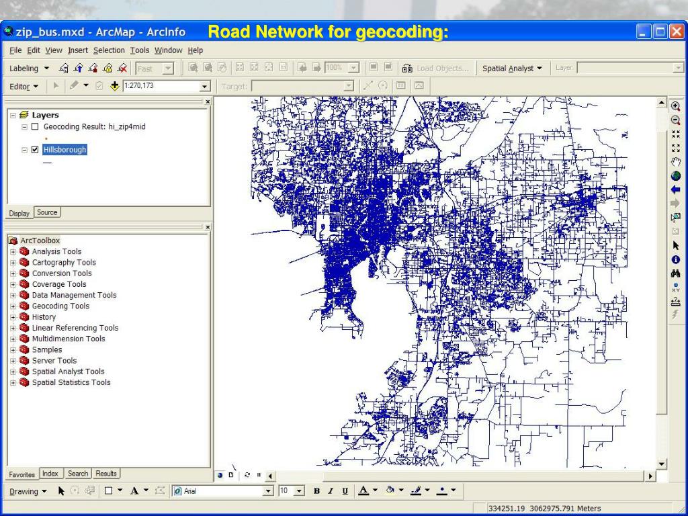Open the Drawing dropdown menu
Viewport: 688px width, 516px height.
click(x=28, y=491)
